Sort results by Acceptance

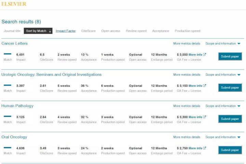[x=161, y=31]
